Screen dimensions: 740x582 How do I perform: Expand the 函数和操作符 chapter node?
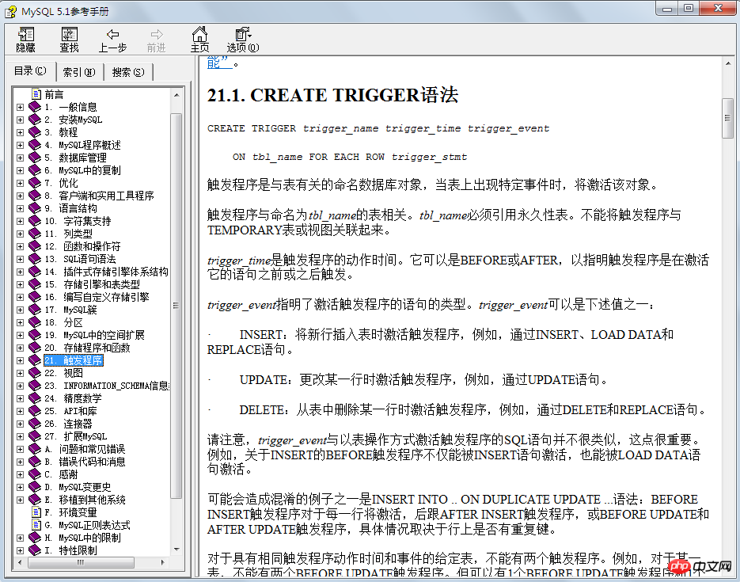pos(20,246)
